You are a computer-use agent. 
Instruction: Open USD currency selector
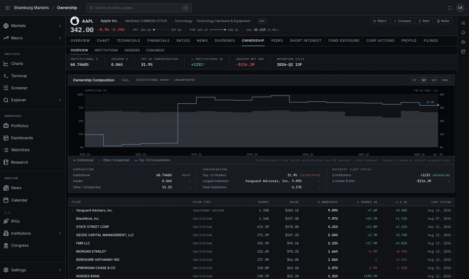[x=262, y=21]
